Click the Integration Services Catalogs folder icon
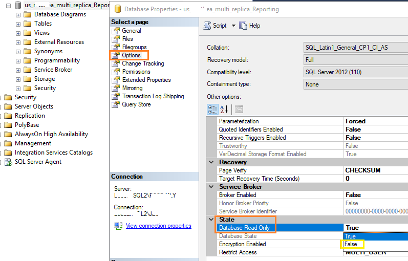 (x=8, y=153)
